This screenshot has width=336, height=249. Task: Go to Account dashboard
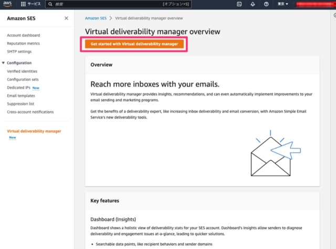pyautogui.click(x=23, y=35)
